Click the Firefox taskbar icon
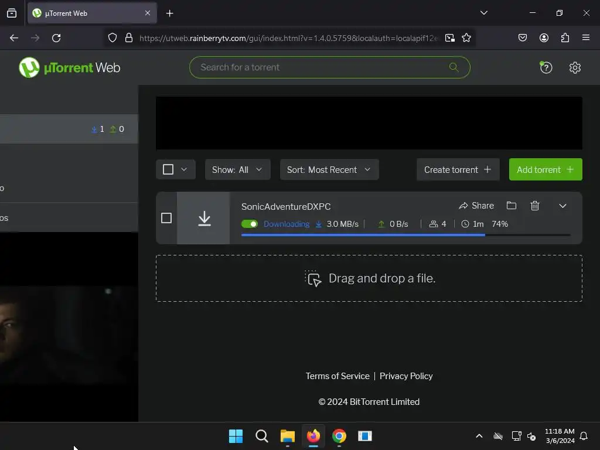The height and width of the screenshot is (450, 600). point(313,436)
